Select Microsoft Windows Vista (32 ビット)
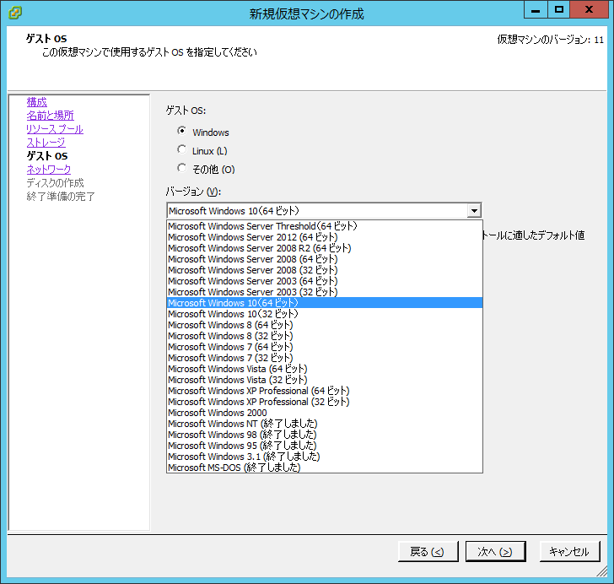This screenshot has width=614, height=584. [325, 380]
